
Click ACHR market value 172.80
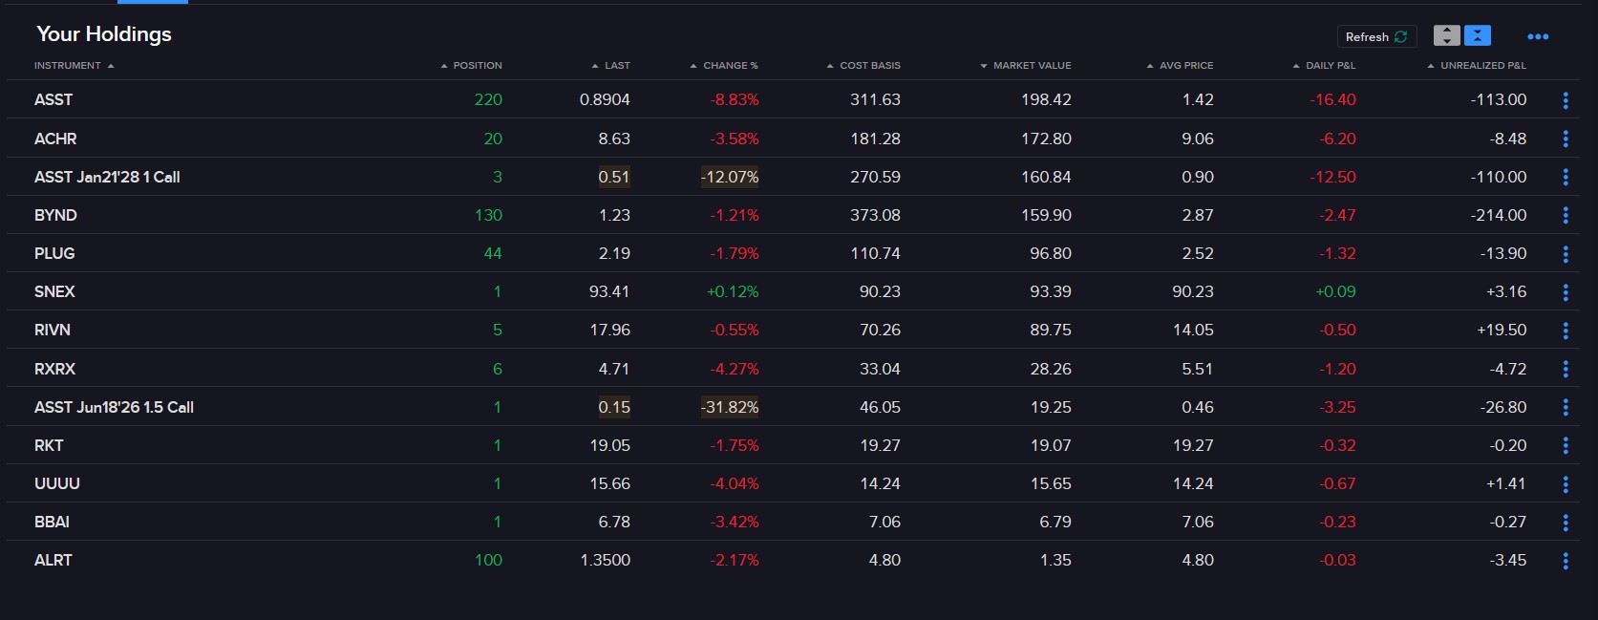(1046, 139)
